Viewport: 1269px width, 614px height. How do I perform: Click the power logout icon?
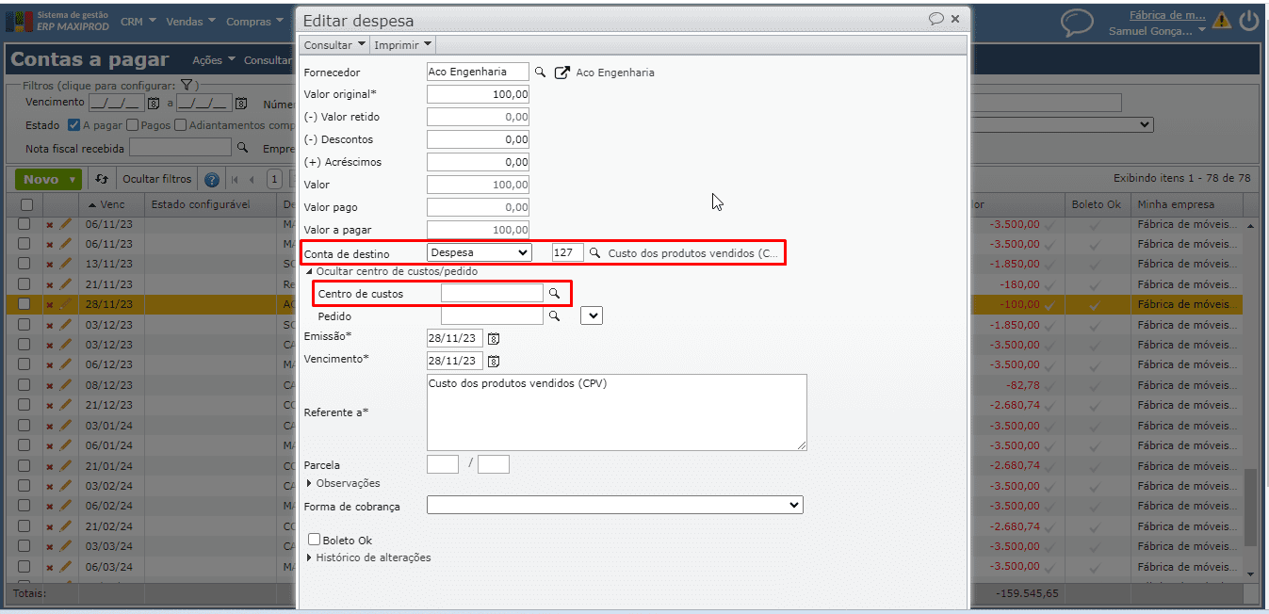tap(1249, 21)
